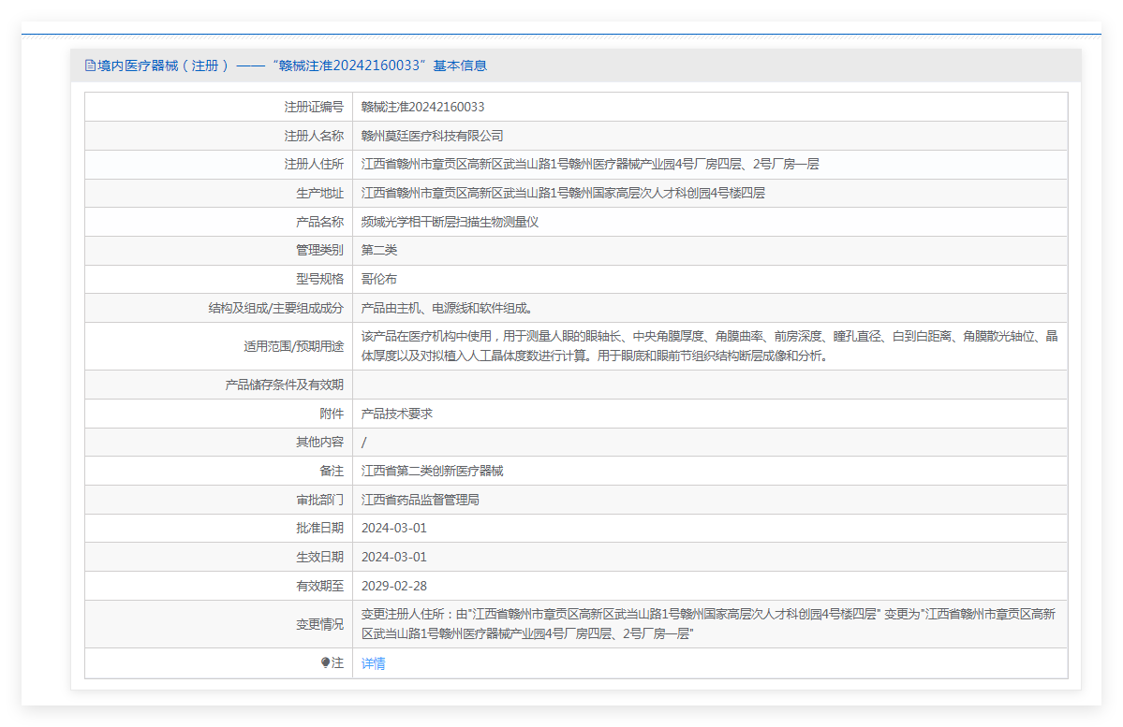Click approval department 江西省药品监督管理局
This screenshot has height=727, width=1123.
(x=420, y=500)
